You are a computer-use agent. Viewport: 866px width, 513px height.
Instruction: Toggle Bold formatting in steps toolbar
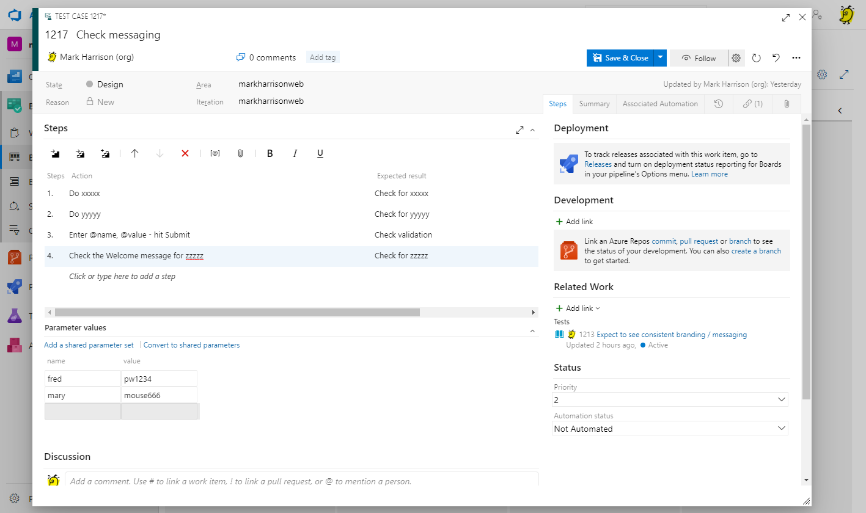(x=270, y=153)
